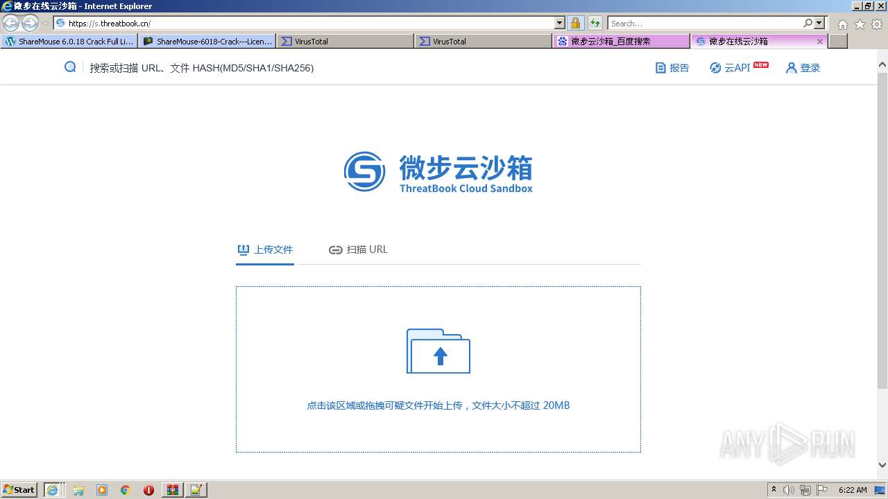Open the Favorites star icon
The width and height of the screenshot is (888, 499).
point(860,24)
